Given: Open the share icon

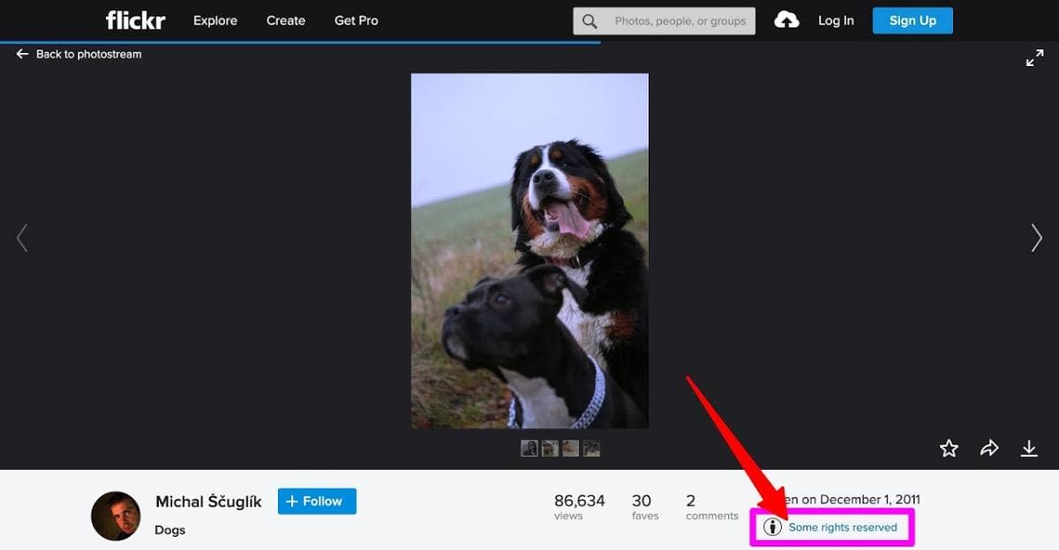Looking at the screenshot, I should tap(988, 448).
